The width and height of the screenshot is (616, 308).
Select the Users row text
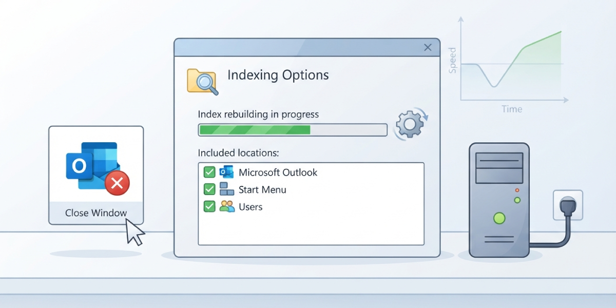[251, 207]
